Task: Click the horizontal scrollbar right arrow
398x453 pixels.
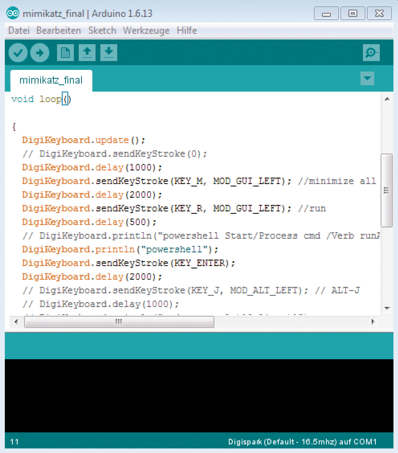Action: pos(373,321)
